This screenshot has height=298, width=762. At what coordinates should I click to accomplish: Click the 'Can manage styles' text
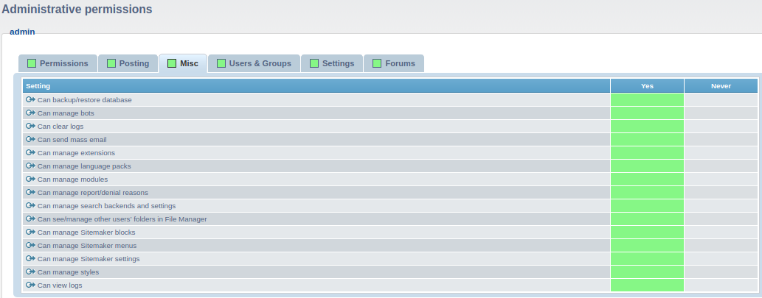pos(68,272)
